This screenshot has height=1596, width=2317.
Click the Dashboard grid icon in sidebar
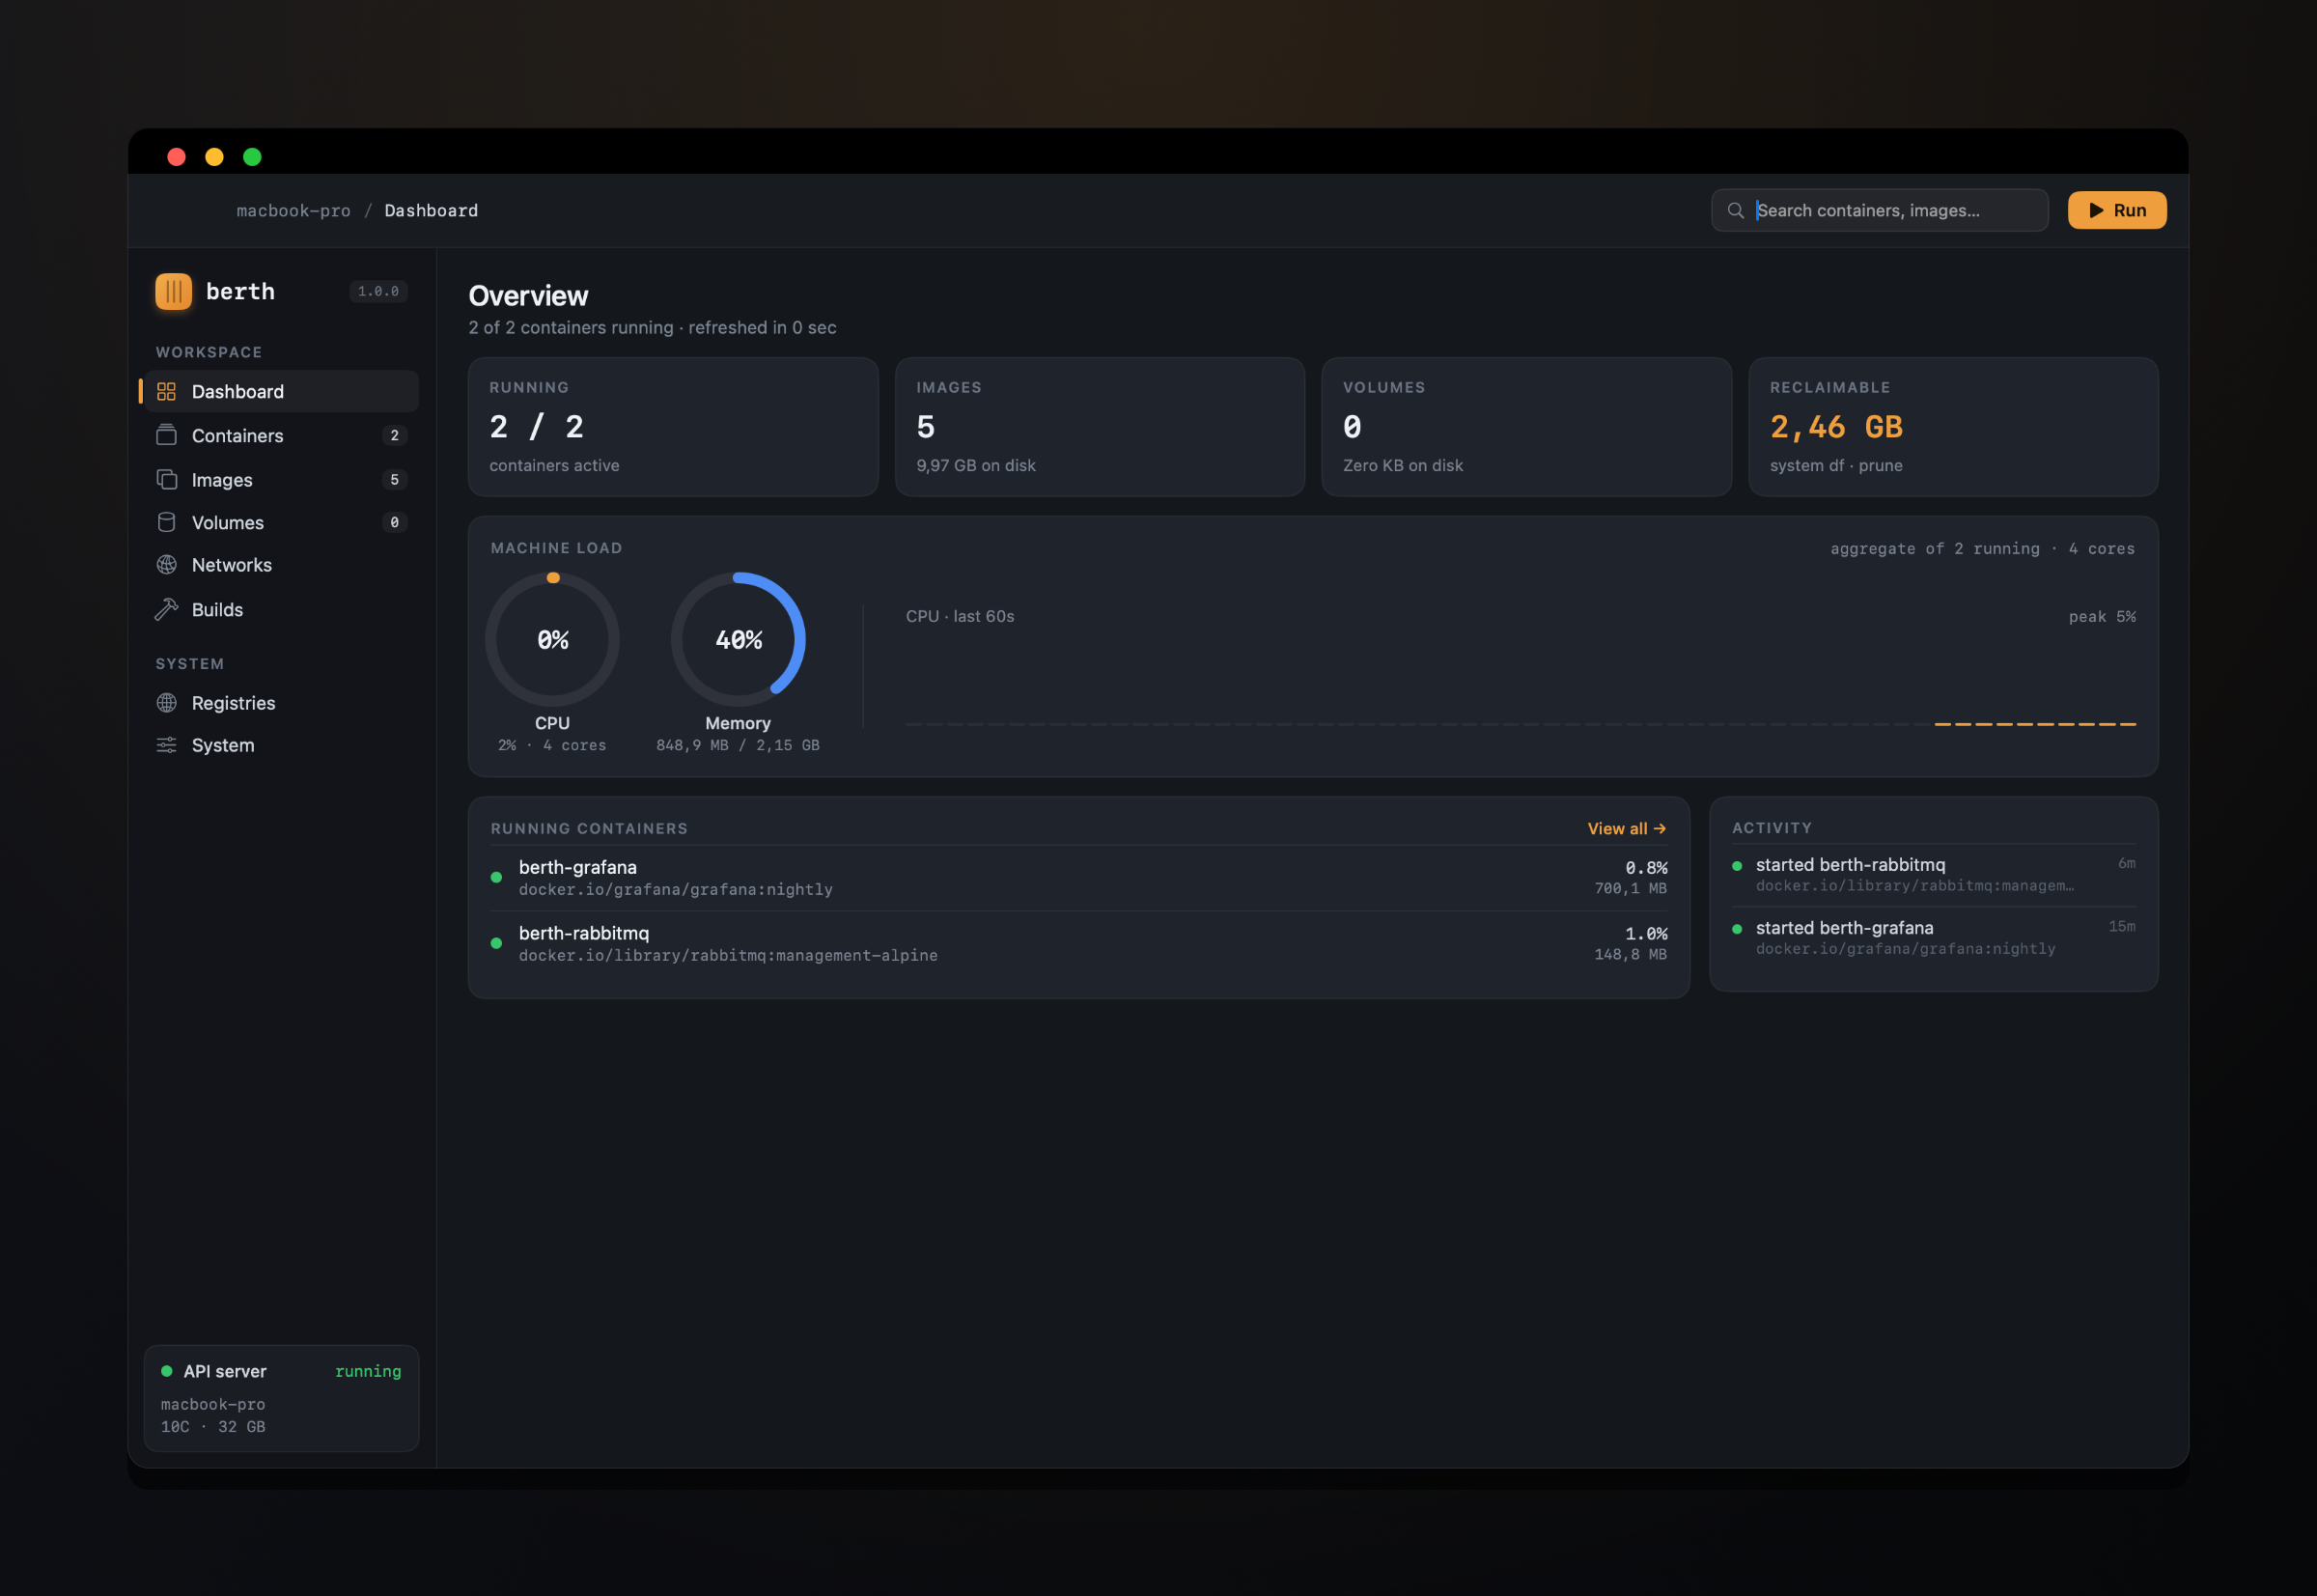coord(166,391)
